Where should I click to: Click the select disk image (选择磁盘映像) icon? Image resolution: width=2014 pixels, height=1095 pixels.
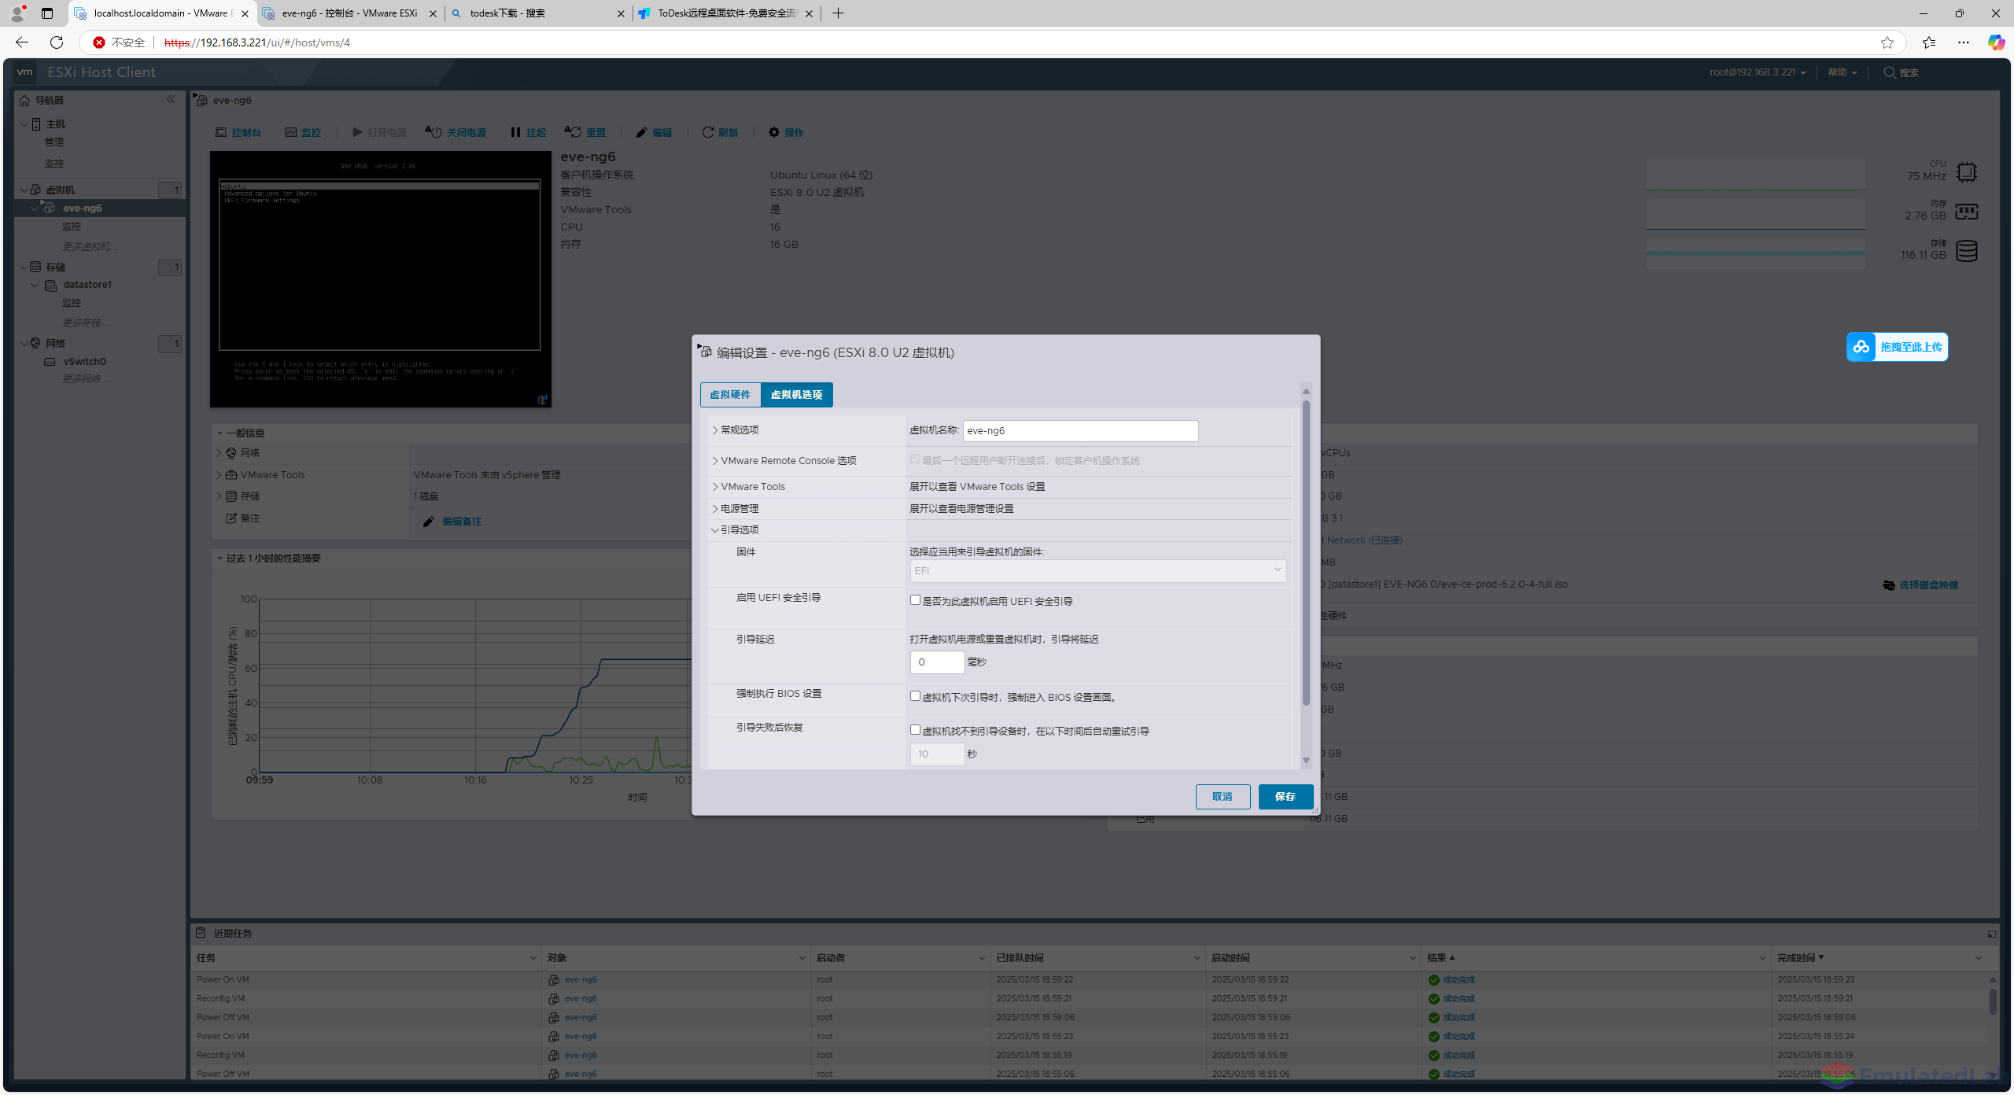[1888, 585]
